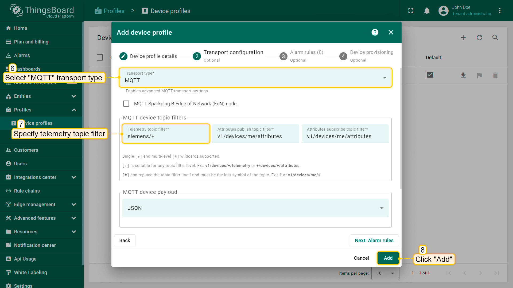Toggle fullscreen mode icon
513x288 pixels.
click(x=411, y=11)
